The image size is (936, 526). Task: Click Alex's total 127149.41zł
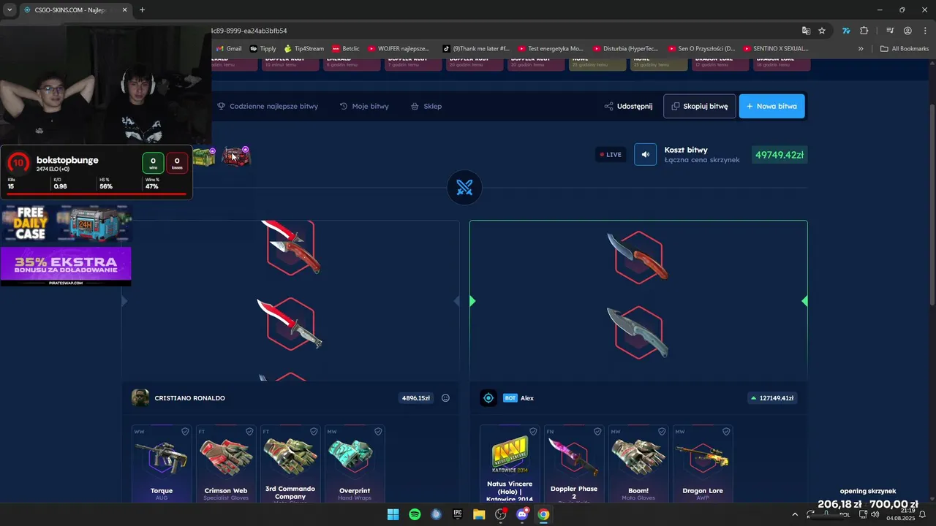[772, 398]
